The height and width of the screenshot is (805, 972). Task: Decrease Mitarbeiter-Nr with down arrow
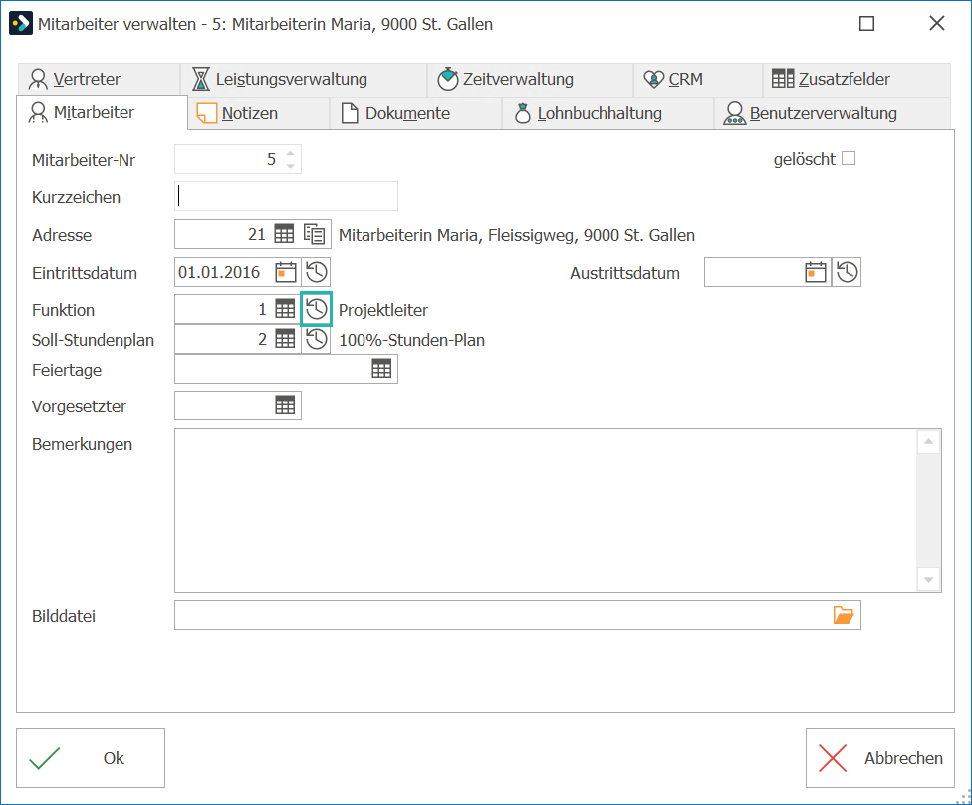click(x=290, y=166)
